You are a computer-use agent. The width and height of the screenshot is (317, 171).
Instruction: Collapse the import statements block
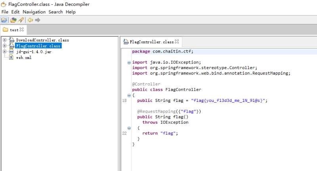coord(129,62)
